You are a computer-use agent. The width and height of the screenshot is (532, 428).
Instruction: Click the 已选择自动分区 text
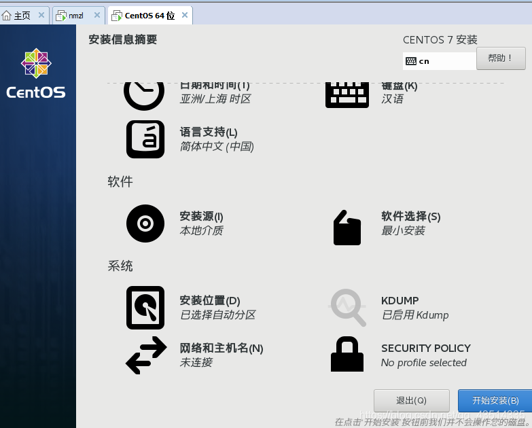pos(218,315)
